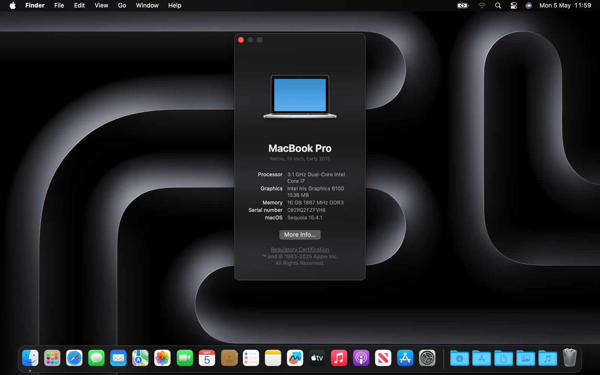The image size is (600, 375).
Task: Open the File menu
Action: tap(59, 5)
